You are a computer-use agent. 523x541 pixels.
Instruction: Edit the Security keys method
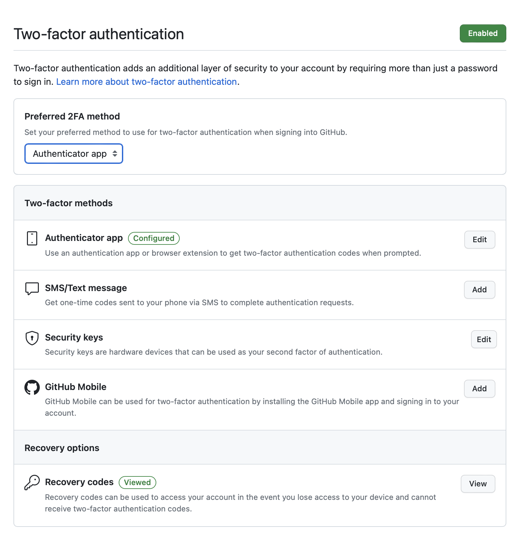pos(484,339)
